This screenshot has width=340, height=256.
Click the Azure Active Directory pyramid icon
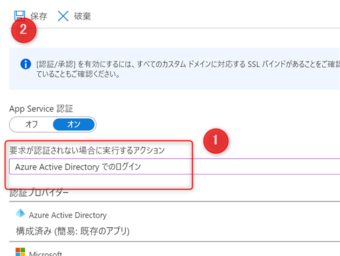pos(21,213)
